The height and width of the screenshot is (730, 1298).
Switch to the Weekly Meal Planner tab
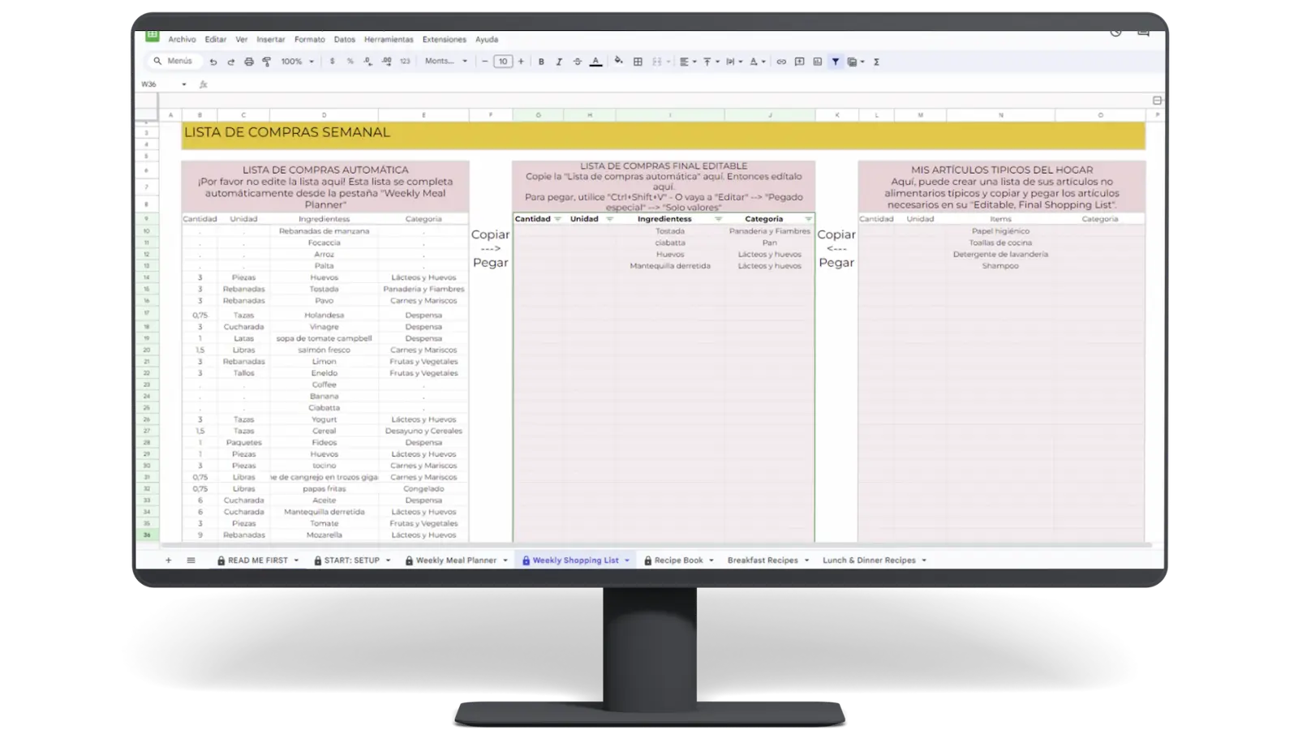[x=456, y=560]
